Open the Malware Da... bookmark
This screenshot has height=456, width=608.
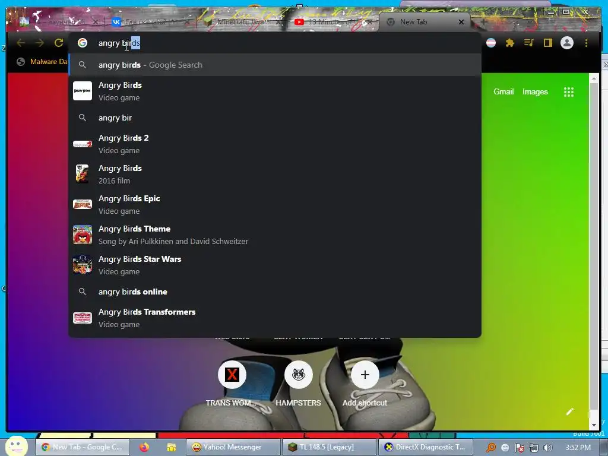[x=42, y=62]
